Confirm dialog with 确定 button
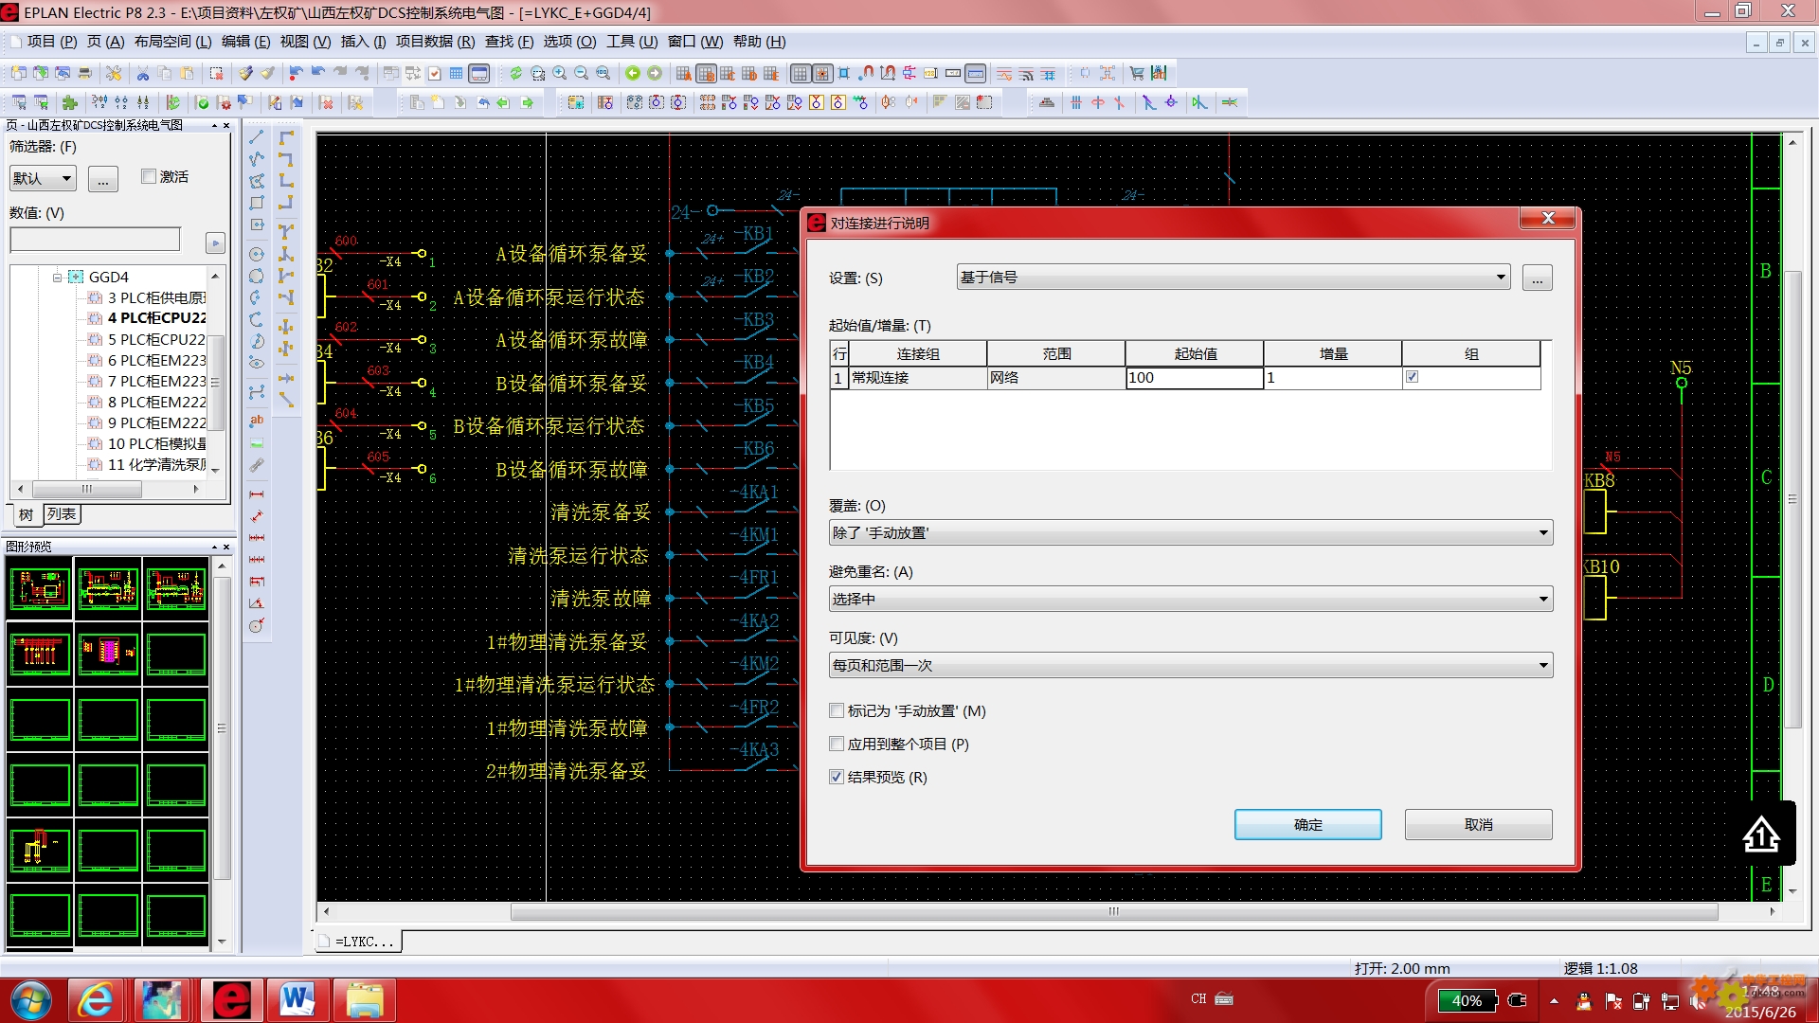This screenshot has width=1819, height=1023. click(1307, 825)
